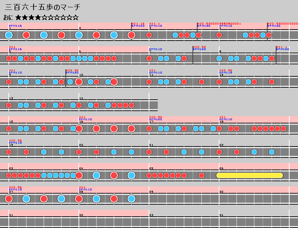Click the first large blue note in measure 1
298x228 pixels.
(9, 35)
